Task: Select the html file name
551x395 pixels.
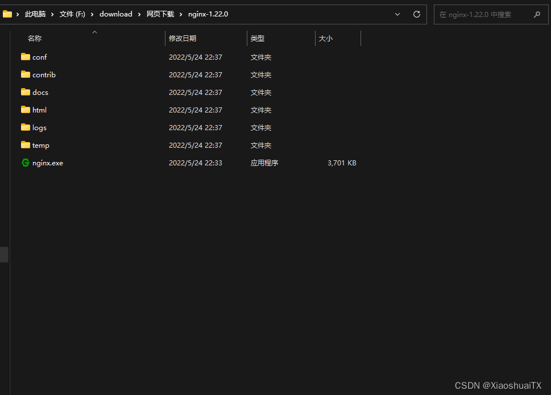Action: point(39,110)
